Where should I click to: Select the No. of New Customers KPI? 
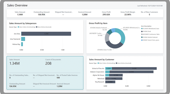tap(149, 13)
